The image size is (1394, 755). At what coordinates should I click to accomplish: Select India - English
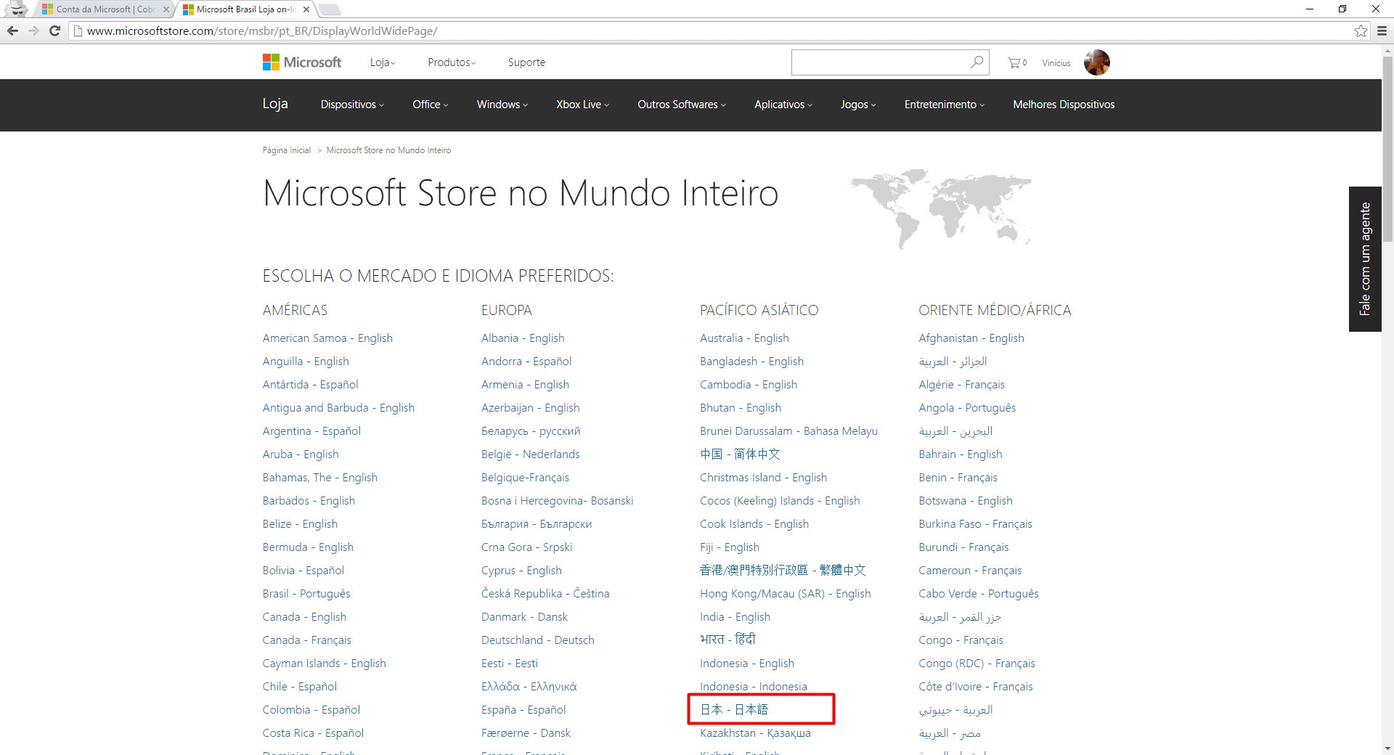pyautogui.click(x=735, y=617)
